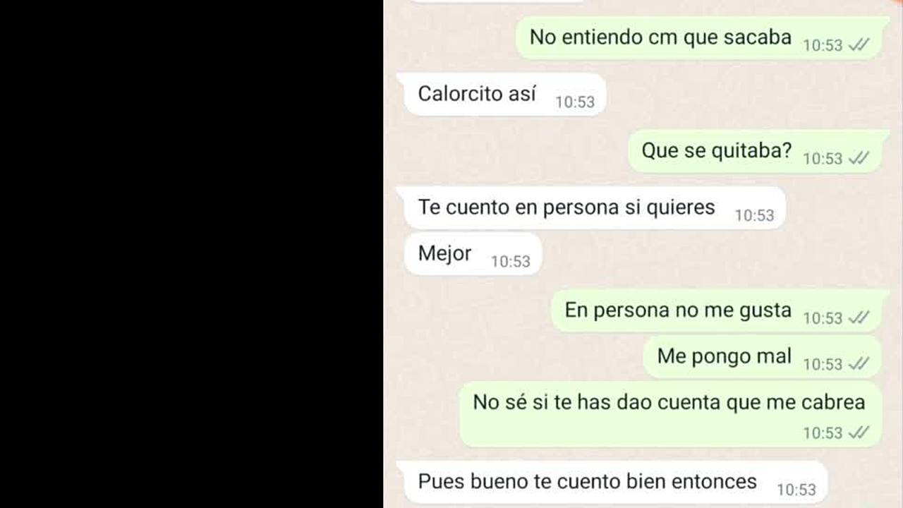
Task: Click double checkmarks beside 'Que se quitaba?'
Action: tap(859, 158)
